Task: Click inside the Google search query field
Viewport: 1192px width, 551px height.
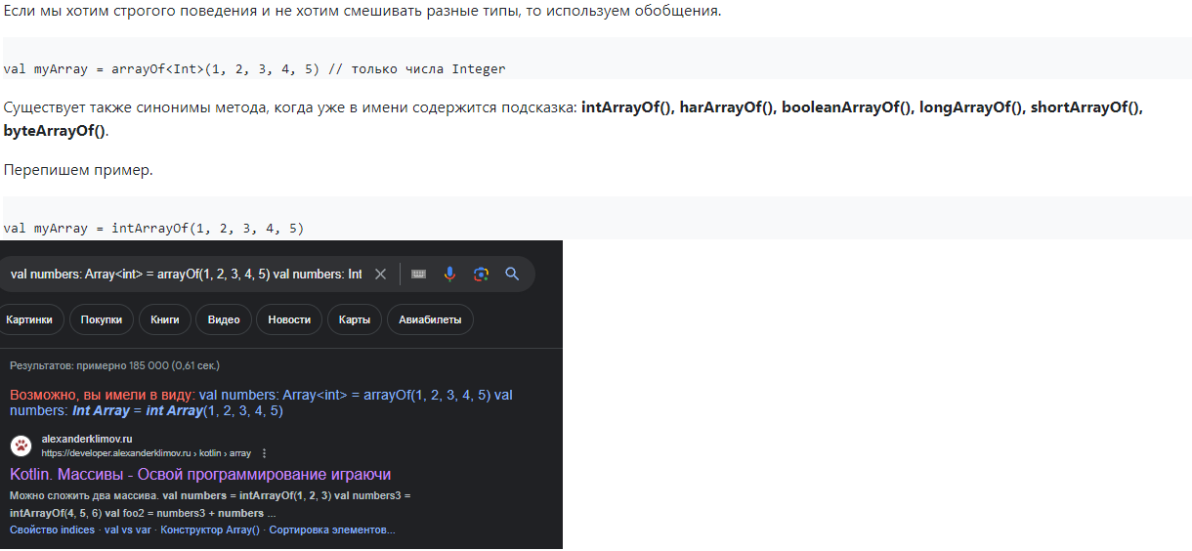Action: click(x=186, y=275)
